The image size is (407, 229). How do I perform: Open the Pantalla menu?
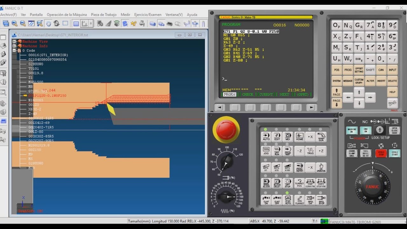click(36, 15)
